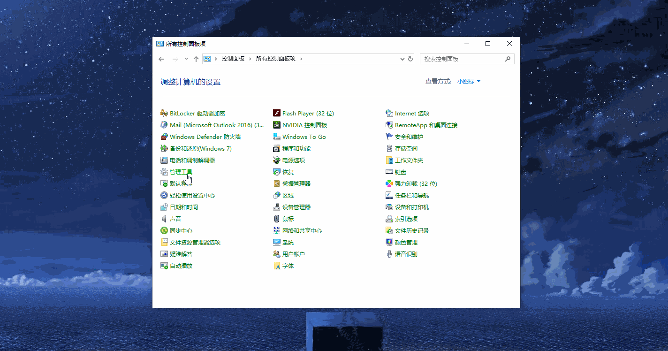Click the search magnifier icon
Screen dimensions: 668x351
coord(508,59)
